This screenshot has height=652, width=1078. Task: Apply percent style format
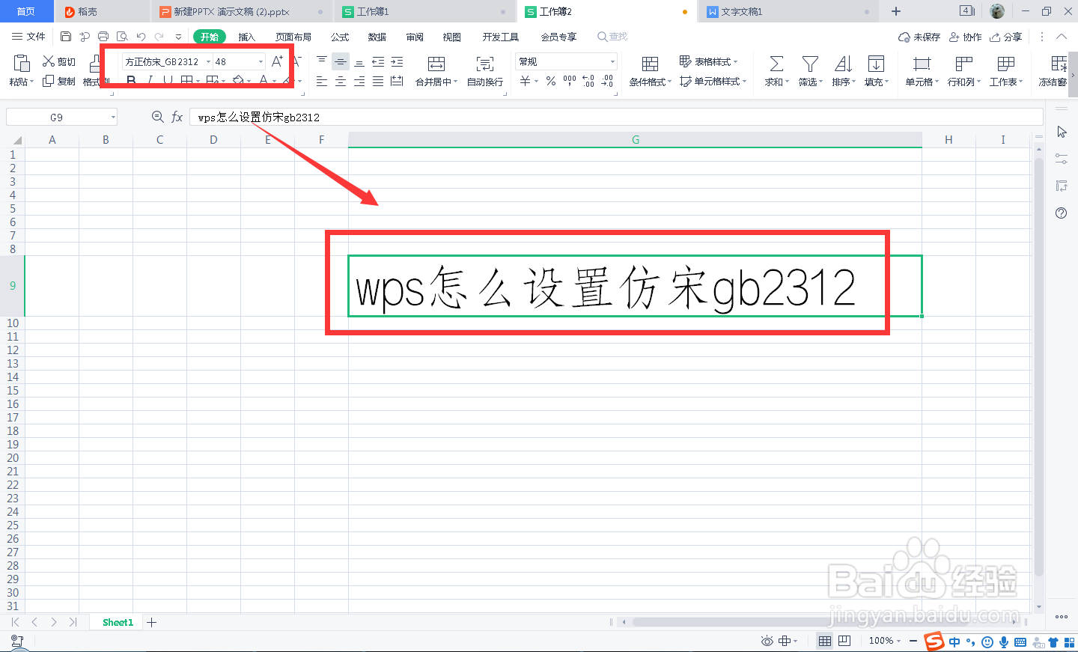pyautogui.click(x=551, y=81)
